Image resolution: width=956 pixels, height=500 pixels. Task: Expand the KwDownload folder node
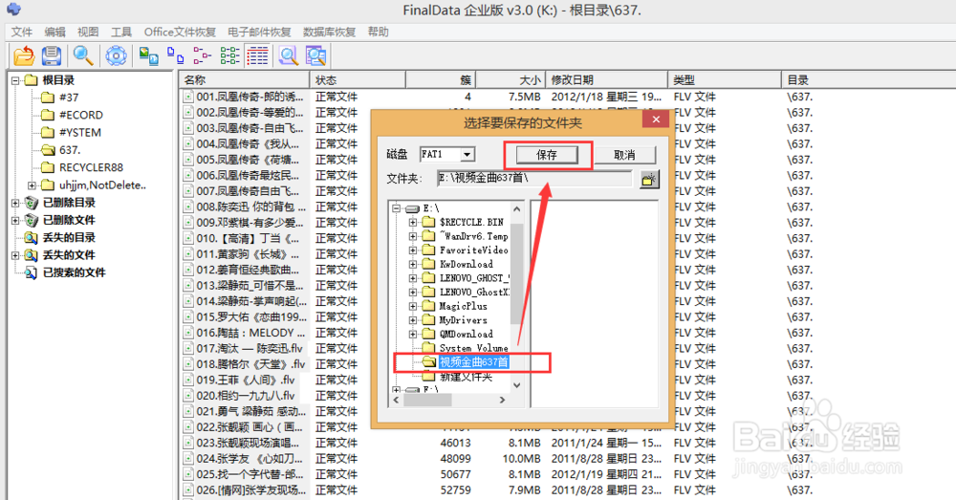point(413,264)
